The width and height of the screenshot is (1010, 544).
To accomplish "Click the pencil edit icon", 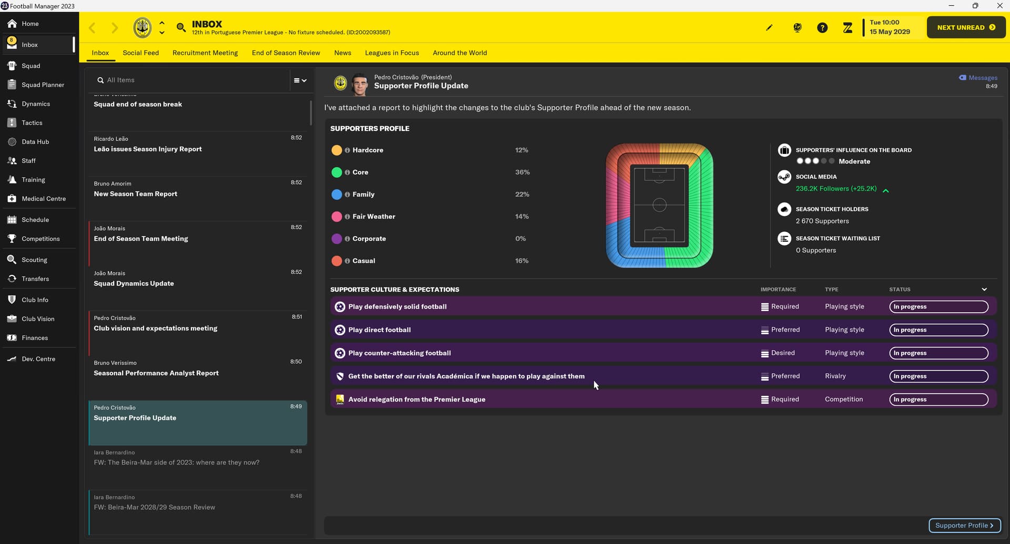I will 769,27.
